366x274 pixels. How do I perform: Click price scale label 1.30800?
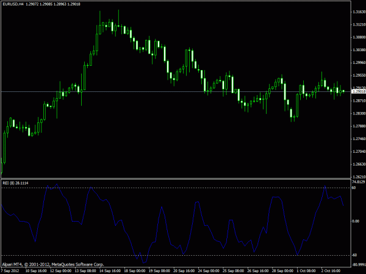[x=359, y=37]
